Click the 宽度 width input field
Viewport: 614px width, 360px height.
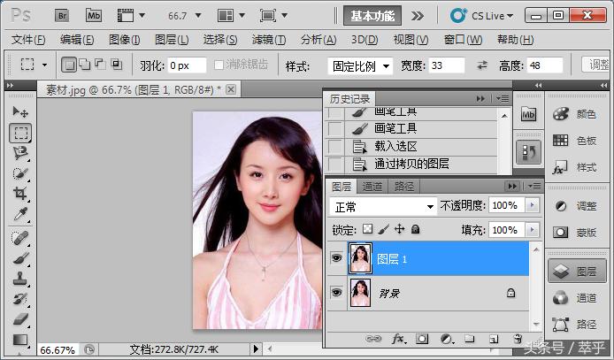tap(447, 65)
